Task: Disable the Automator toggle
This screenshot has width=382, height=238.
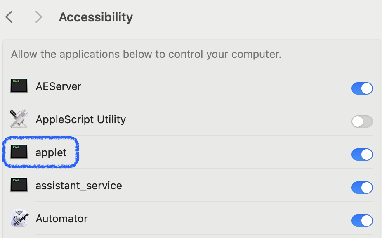Action: coord(362,221)
